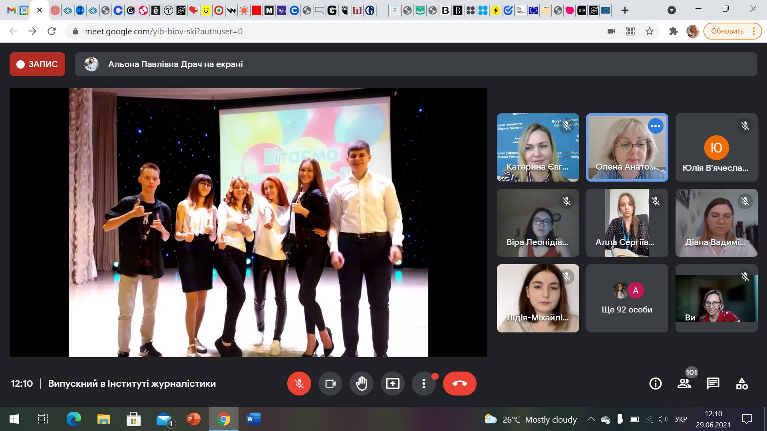Viewport: 767px width, 431px height.
Task: Open the Activities shapes icon
Action: pos(742,384)
